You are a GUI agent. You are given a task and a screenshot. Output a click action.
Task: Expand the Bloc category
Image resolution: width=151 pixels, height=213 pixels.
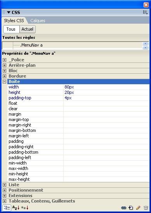coord(5,71)
